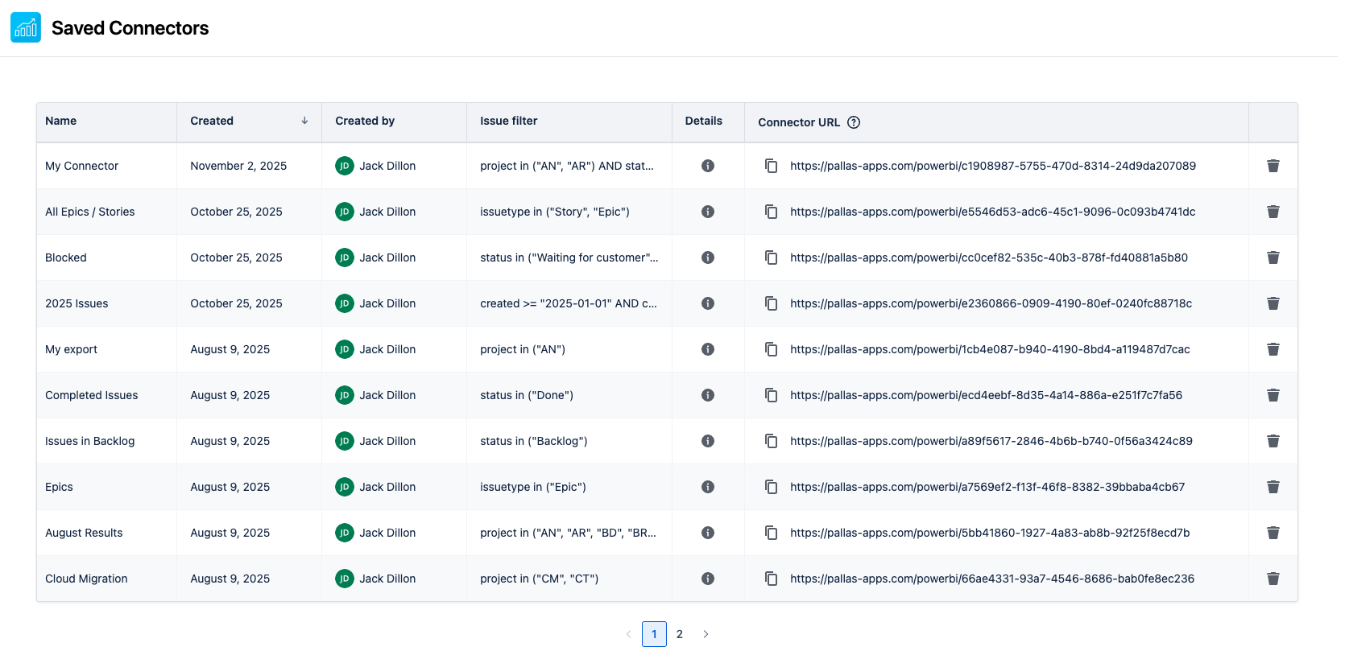The height and width of the screenshot is (655, 1345).
Task: Click the URL ending in 0240fc88718c
Action: click(991, 303)
